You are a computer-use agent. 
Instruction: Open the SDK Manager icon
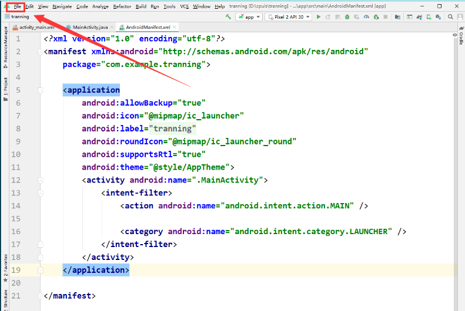tap(439, 17)
